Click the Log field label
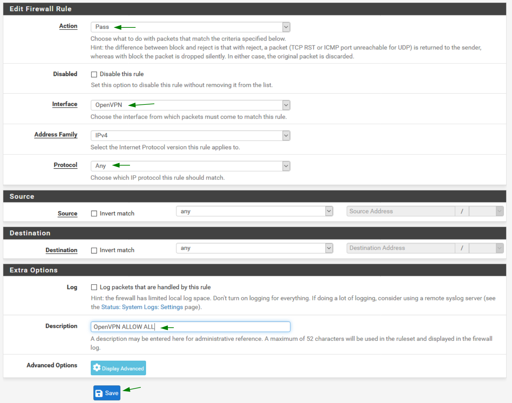512x403 pixels. click(72, 287)
